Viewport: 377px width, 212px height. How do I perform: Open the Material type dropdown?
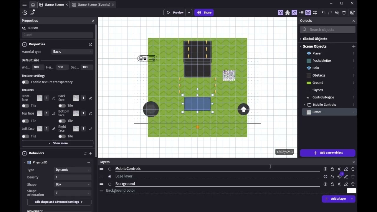click(72, 52)
